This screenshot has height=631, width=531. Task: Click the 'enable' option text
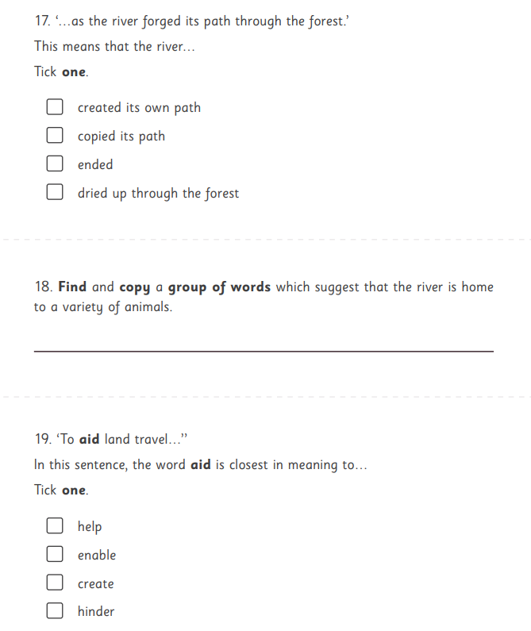click(97, 555)
